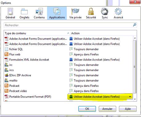The height and width of the screenshot is (117, 141).
Task: Click the mailto protocol icon
Action: tap(6, 81)
